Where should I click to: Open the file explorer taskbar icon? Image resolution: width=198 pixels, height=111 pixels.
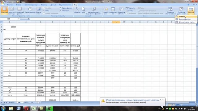pos(11,109)
